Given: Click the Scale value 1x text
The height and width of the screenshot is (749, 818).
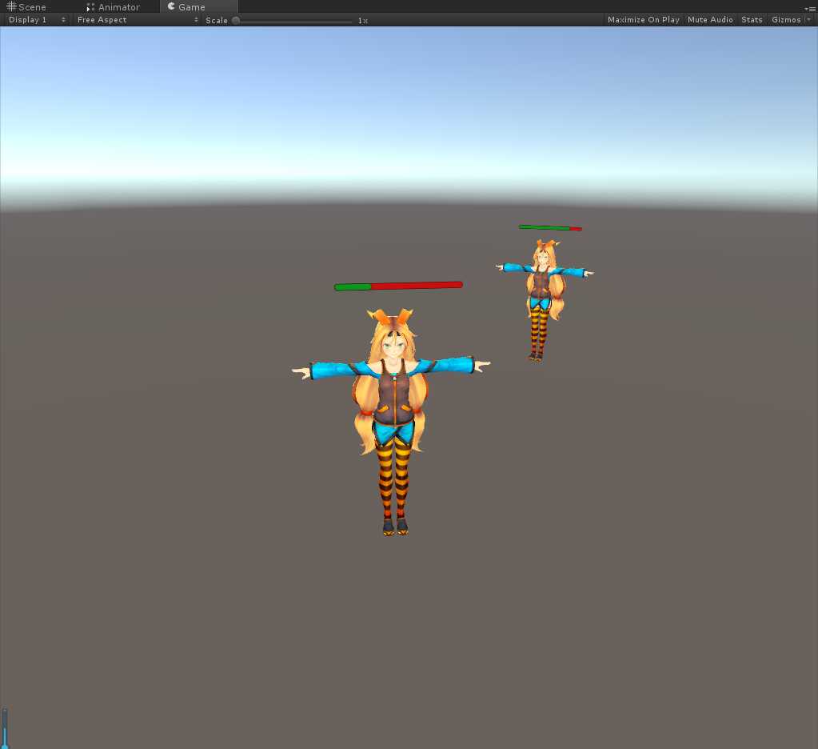Looking at the screenshot, I should point(362,20).
